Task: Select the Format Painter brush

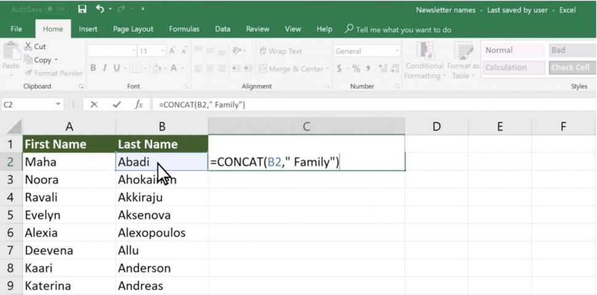Action: coord(28,73)
